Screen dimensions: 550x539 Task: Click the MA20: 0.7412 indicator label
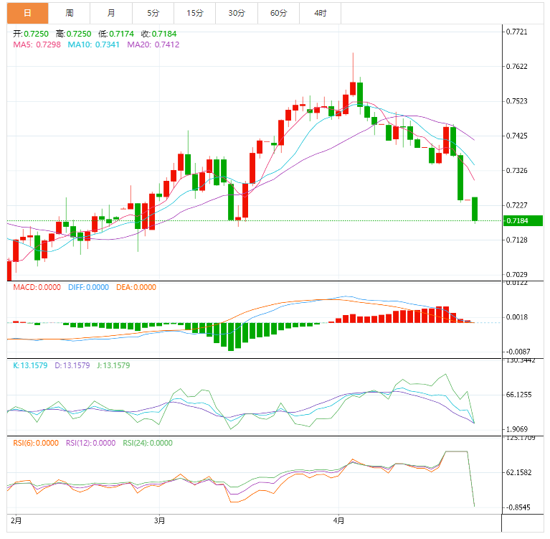pyautogui.click(x=153, y=44)
